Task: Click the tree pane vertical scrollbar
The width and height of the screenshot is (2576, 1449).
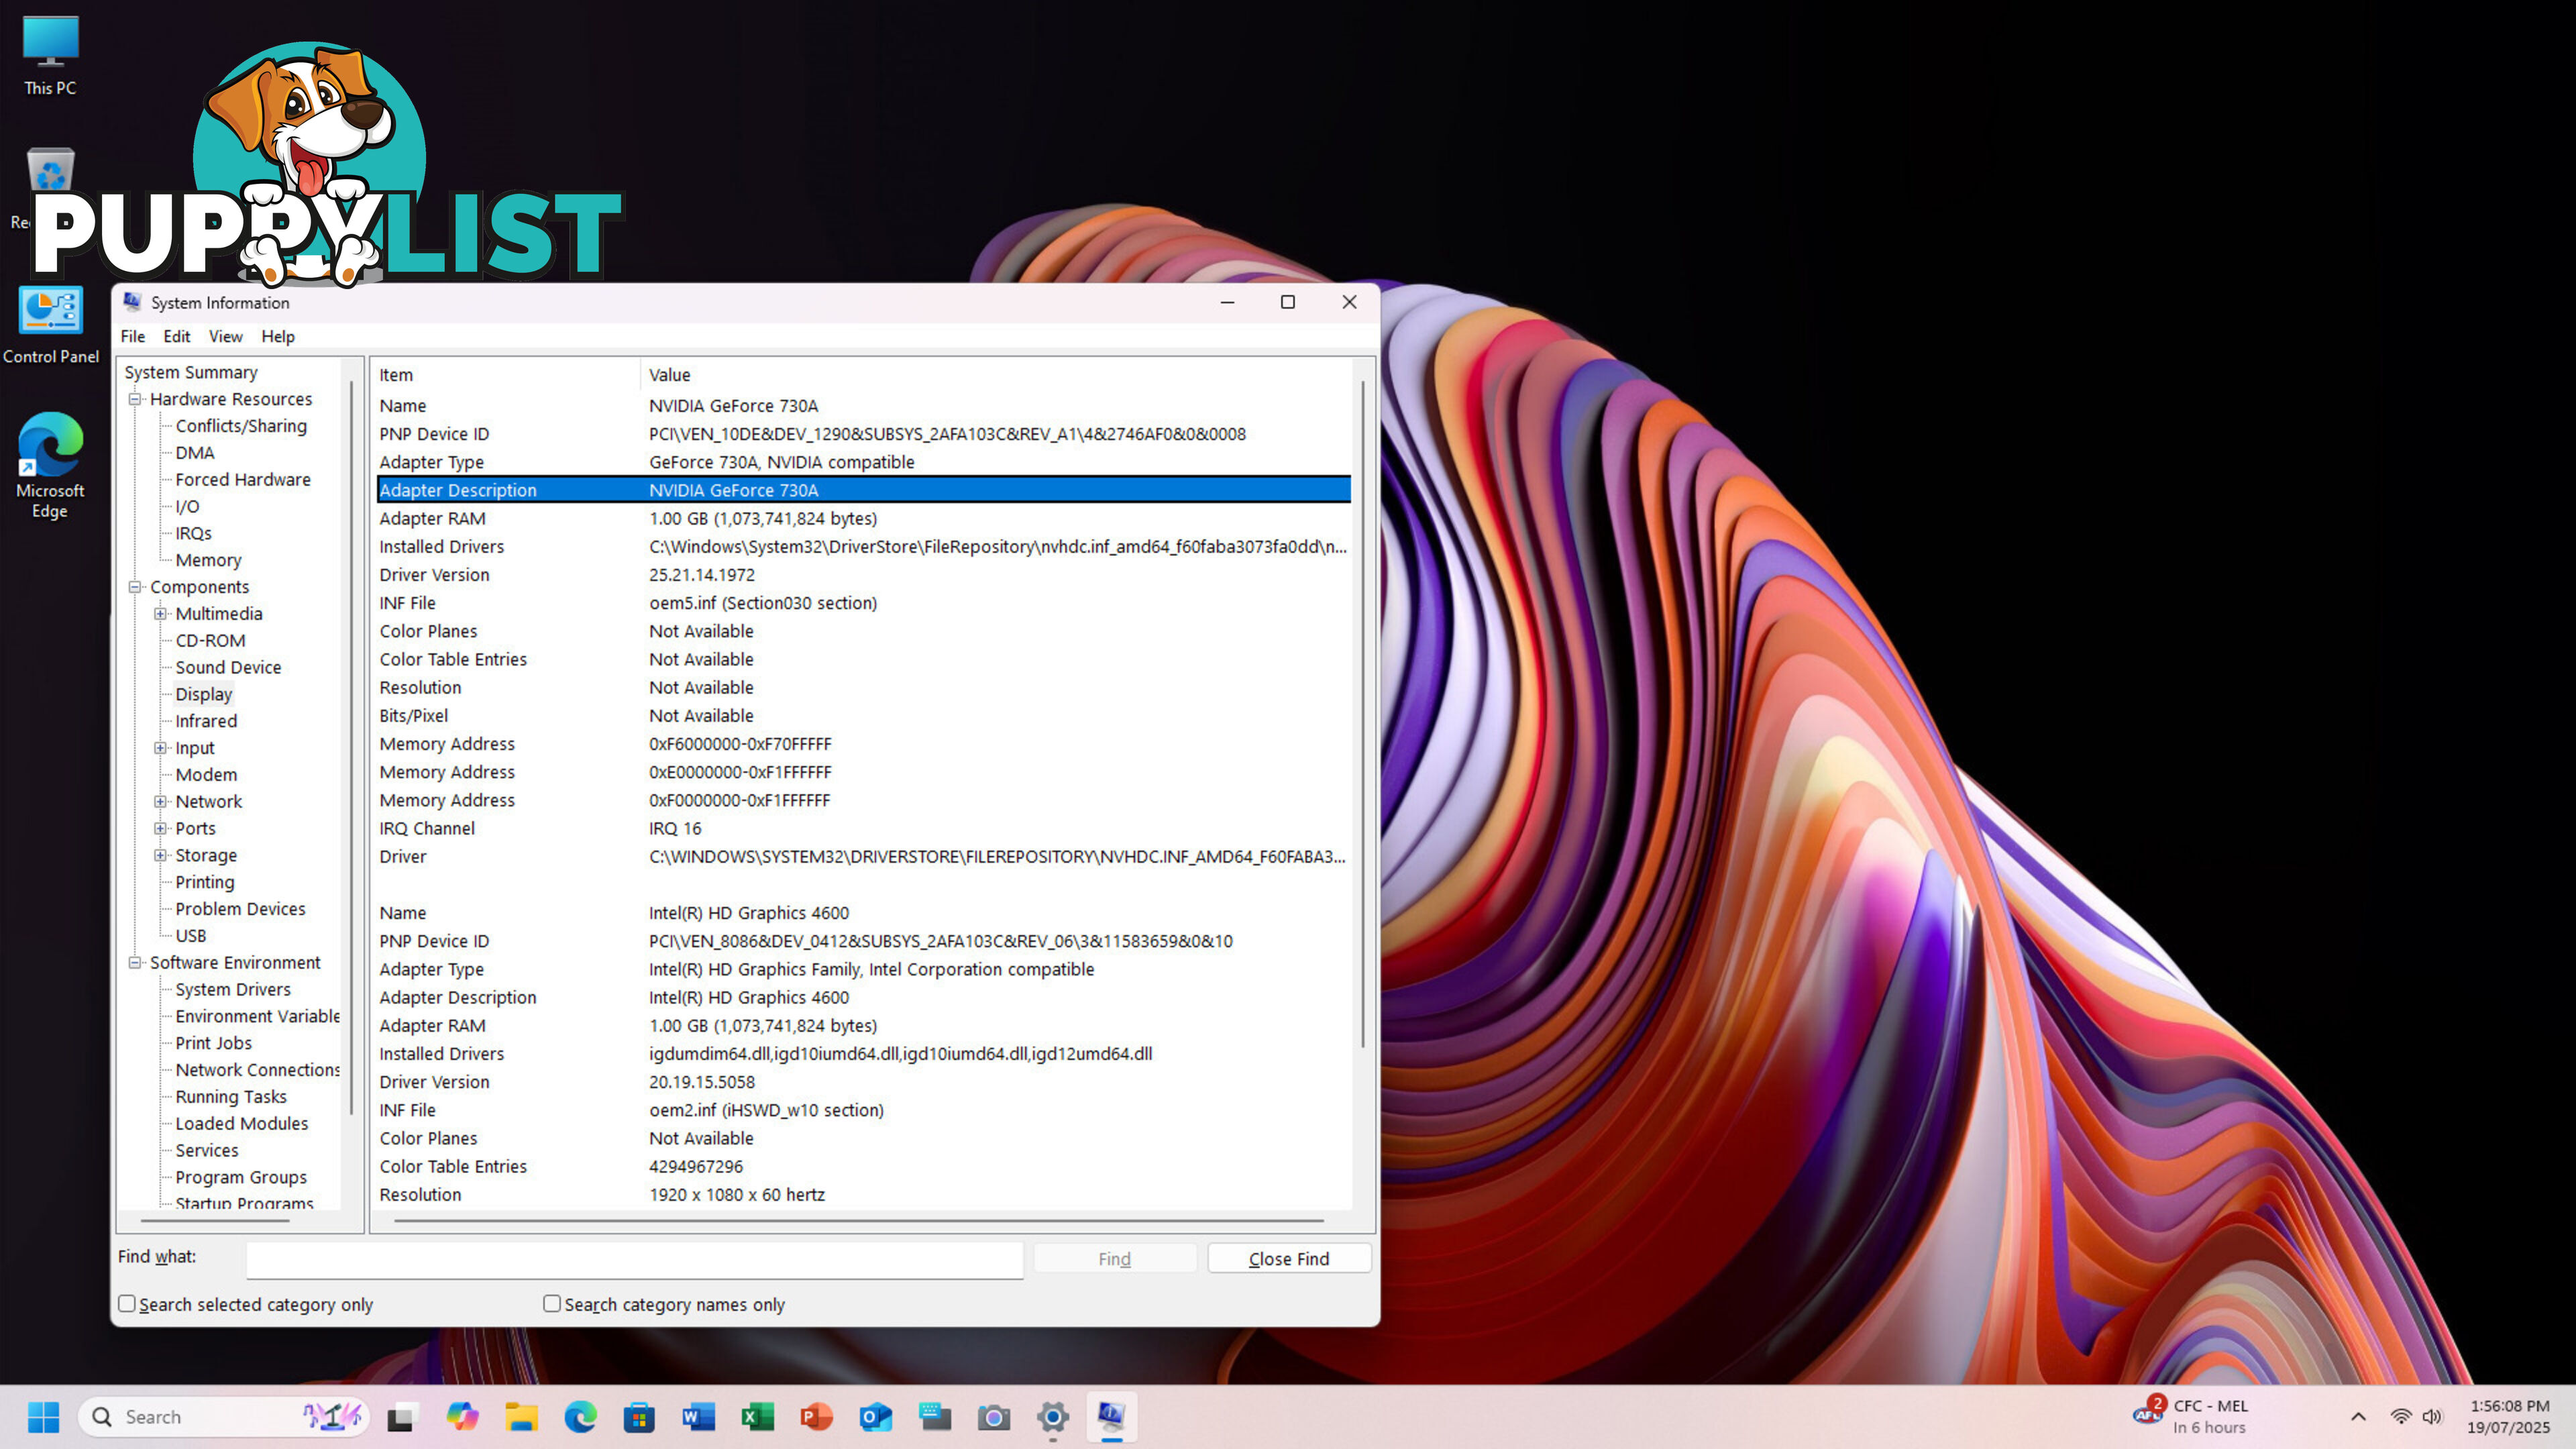Action: [x=351, y=747]
